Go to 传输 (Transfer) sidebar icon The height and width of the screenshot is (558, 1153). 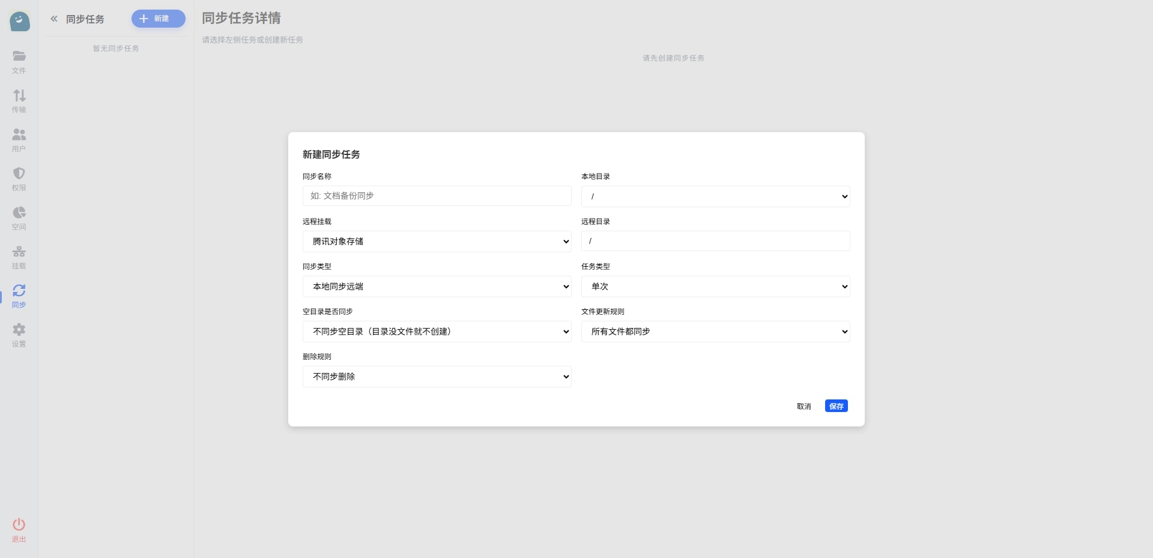(19, 96)
